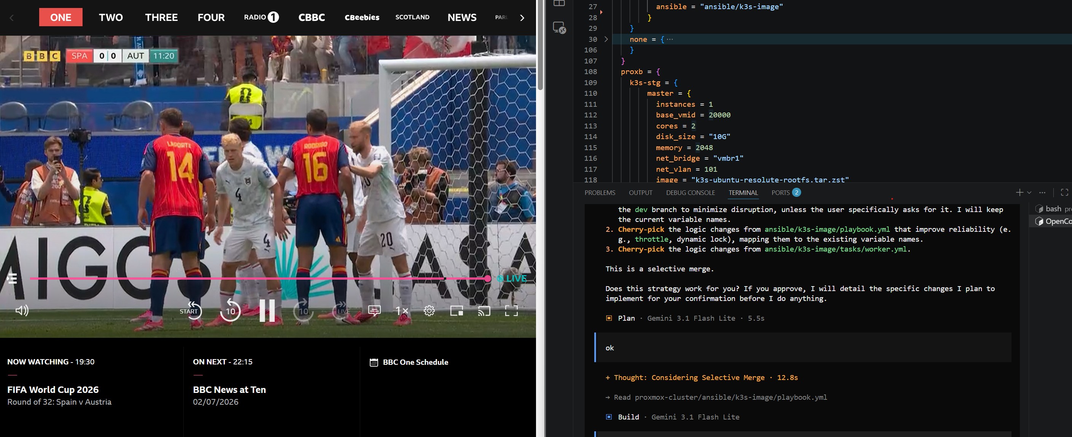Click the 'This is a selective merge.' line

point(660,269)
